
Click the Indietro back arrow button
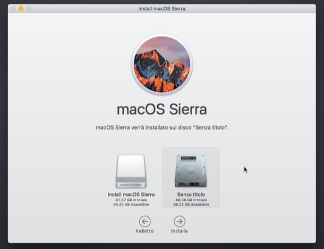(x=144, y=221)
